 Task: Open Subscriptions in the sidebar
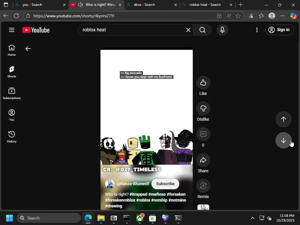click(x=12, y=93)
